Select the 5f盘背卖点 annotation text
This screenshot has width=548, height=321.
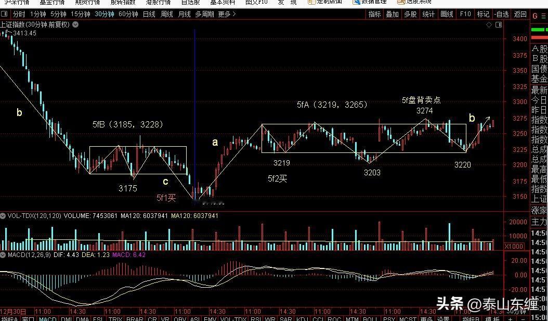(421, 100)
